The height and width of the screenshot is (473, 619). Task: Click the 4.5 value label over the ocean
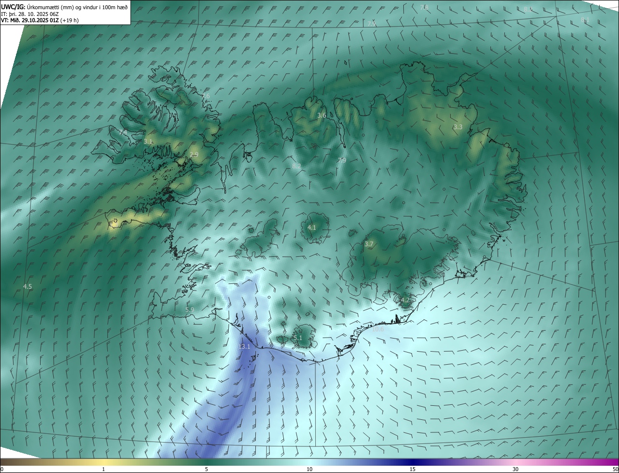pos(28,286)
